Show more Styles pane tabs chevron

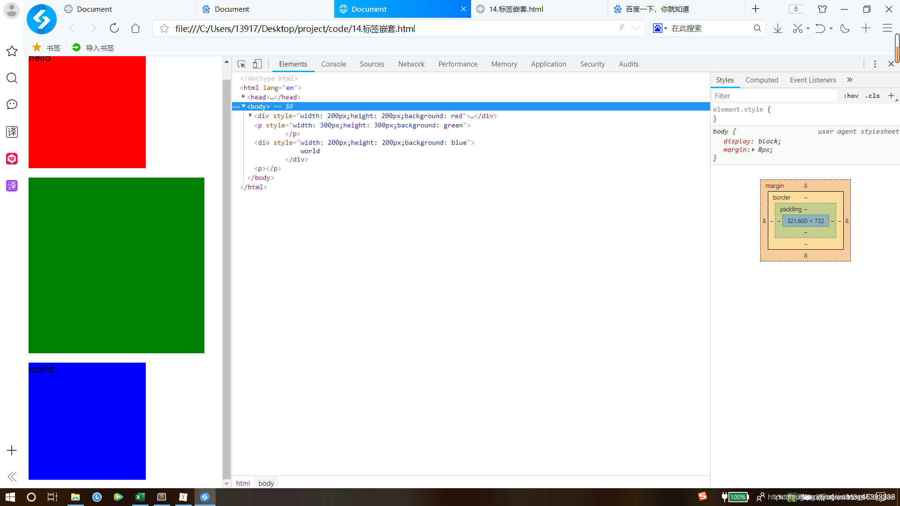(x=850, y=80)
